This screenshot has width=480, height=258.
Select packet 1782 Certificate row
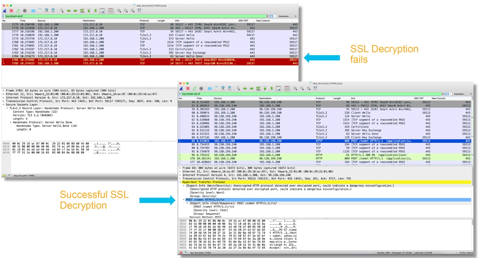click(150, 49)
